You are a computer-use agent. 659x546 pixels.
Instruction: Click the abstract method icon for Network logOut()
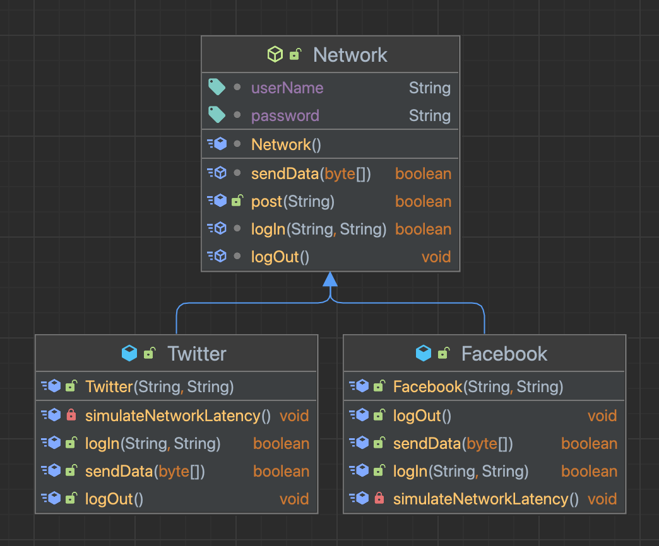click(217, 256)
